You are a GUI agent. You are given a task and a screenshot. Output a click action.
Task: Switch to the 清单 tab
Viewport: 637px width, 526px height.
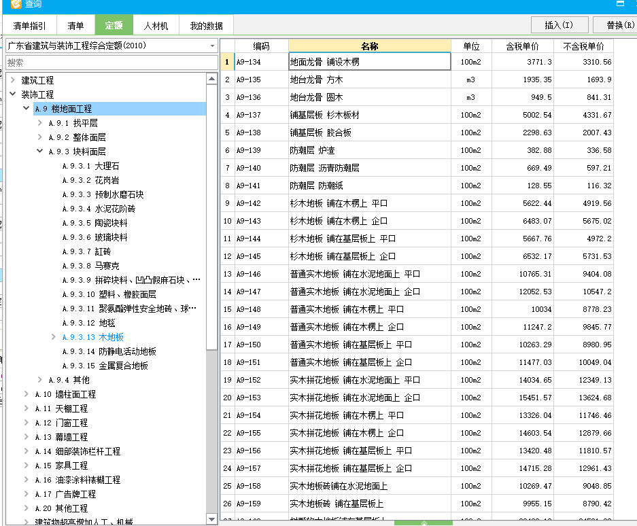75,26
